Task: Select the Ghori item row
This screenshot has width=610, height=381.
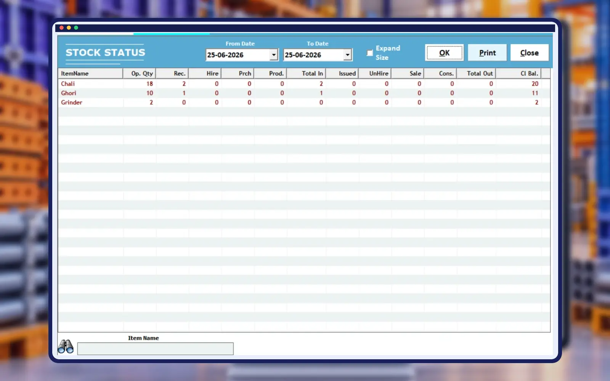Action: (x=304, y=93)
